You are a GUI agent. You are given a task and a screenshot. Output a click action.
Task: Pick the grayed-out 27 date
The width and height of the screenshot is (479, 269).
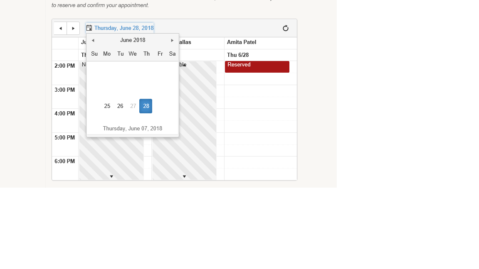pos(133,106)
